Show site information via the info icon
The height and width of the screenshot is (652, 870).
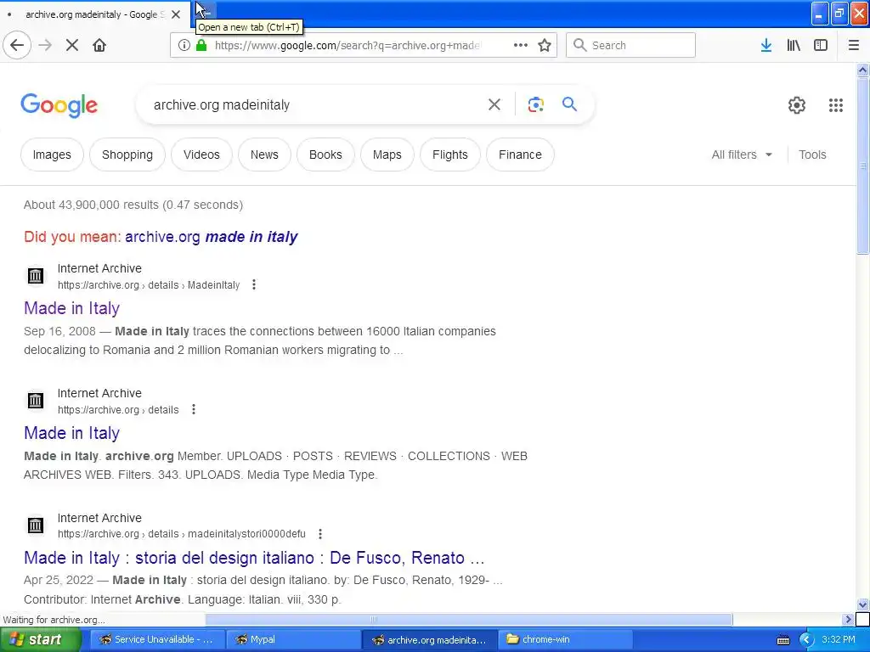click(x=184, y=46)
